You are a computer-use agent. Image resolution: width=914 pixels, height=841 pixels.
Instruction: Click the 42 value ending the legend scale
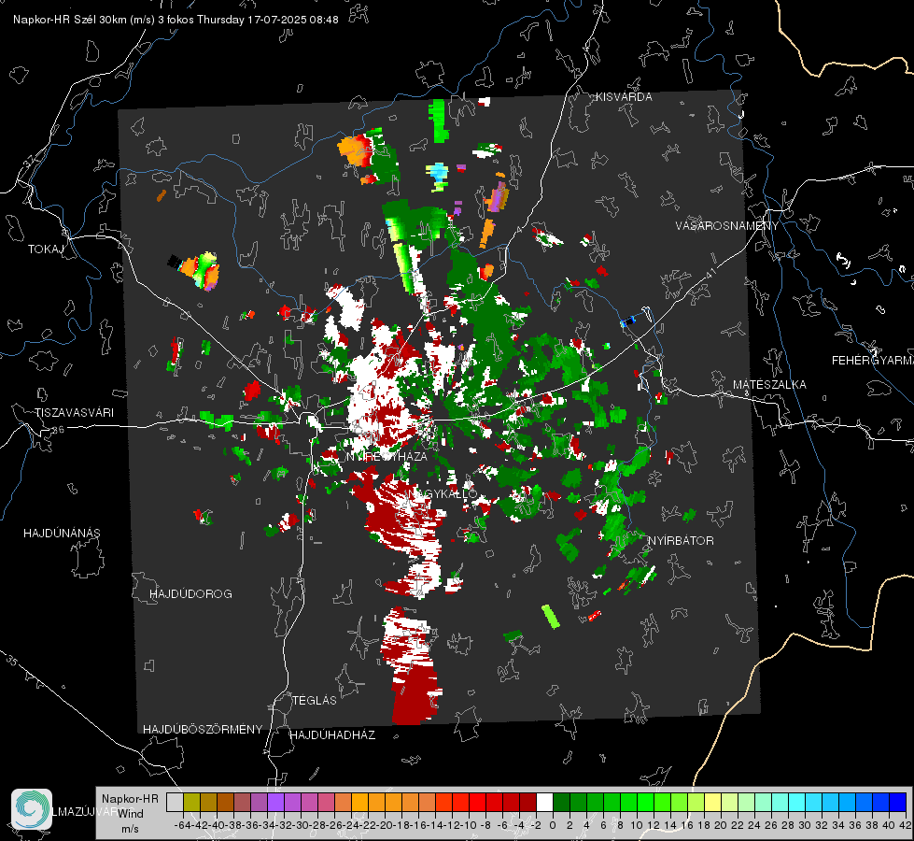click(906, 825)
